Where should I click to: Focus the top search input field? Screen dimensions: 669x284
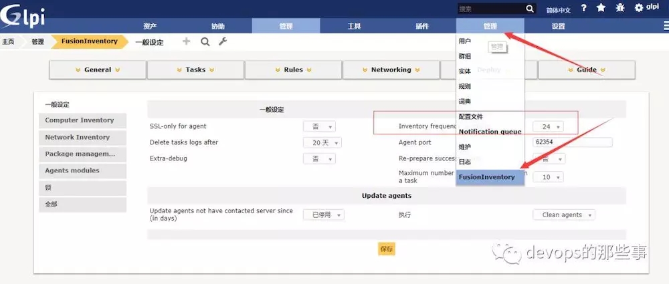point(491,9)
